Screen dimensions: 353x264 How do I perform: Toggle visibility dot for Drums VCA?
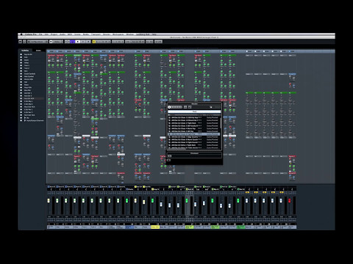pos(21,79)
